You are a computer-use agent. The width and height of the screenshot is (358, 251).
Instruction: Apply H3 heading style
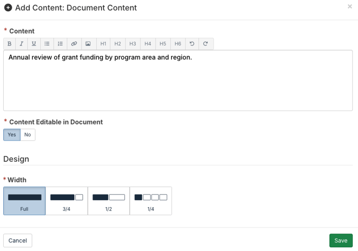point(133,44)
